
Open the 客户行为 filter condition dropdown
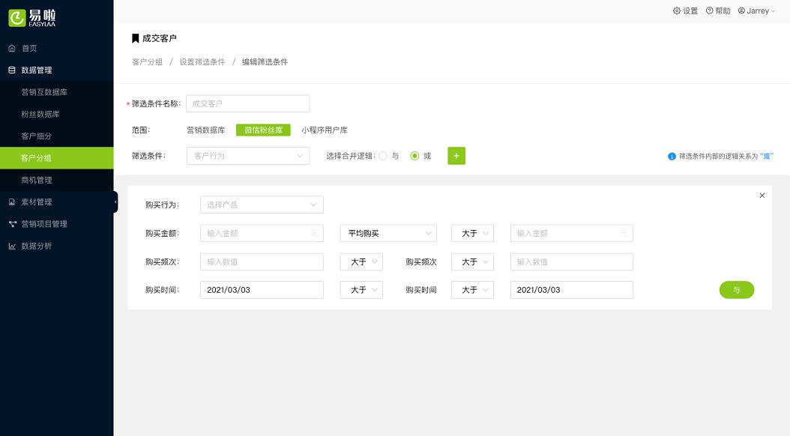point(248,156)
